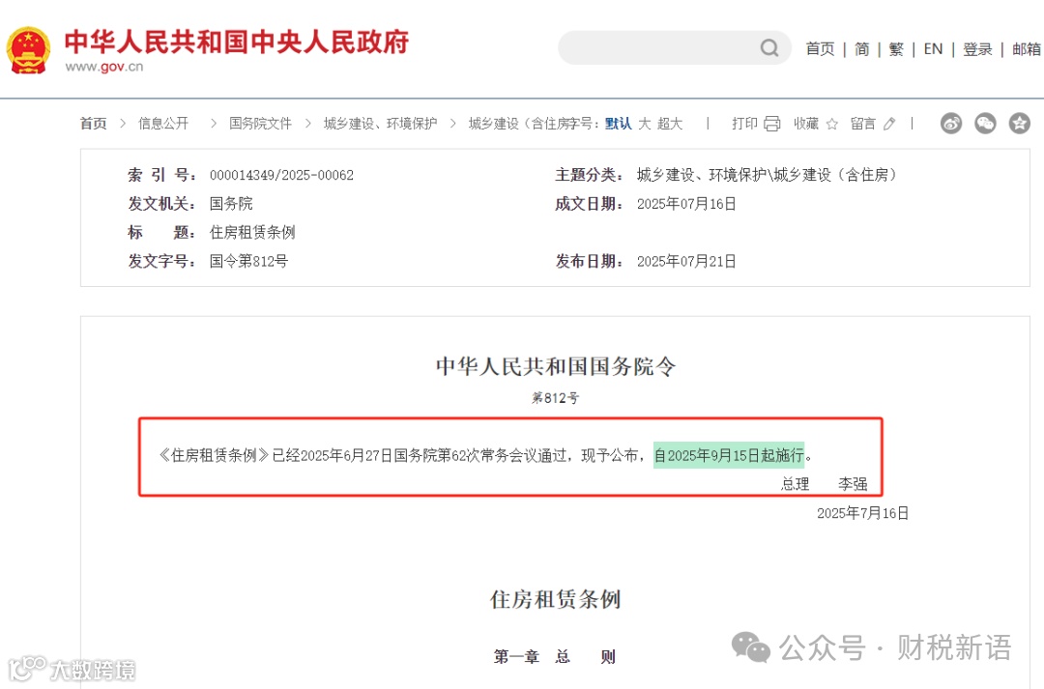Screen dimensions: 1044x689
Task: Click the circular star share icon
Action: point(1019,124)
